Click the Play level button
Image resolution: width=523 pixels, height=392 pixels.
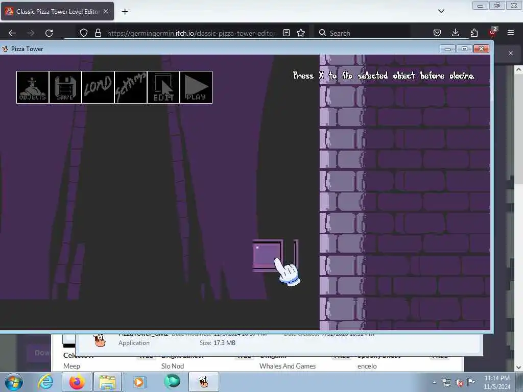(x=196, y=87)
